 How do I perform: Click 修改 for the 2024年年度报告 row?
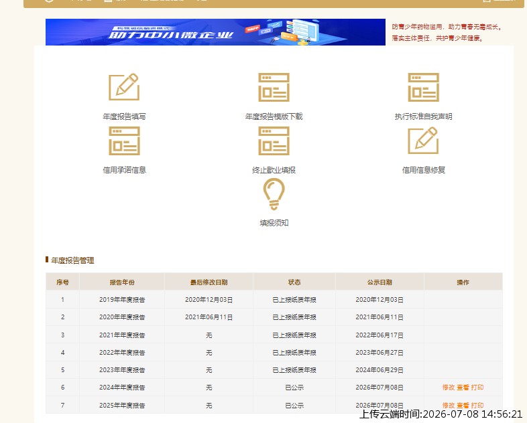(449, 388)
